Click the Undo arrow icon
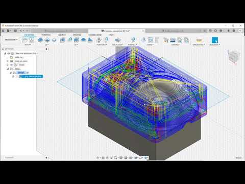The image size is (245, 184). point(21,31)
